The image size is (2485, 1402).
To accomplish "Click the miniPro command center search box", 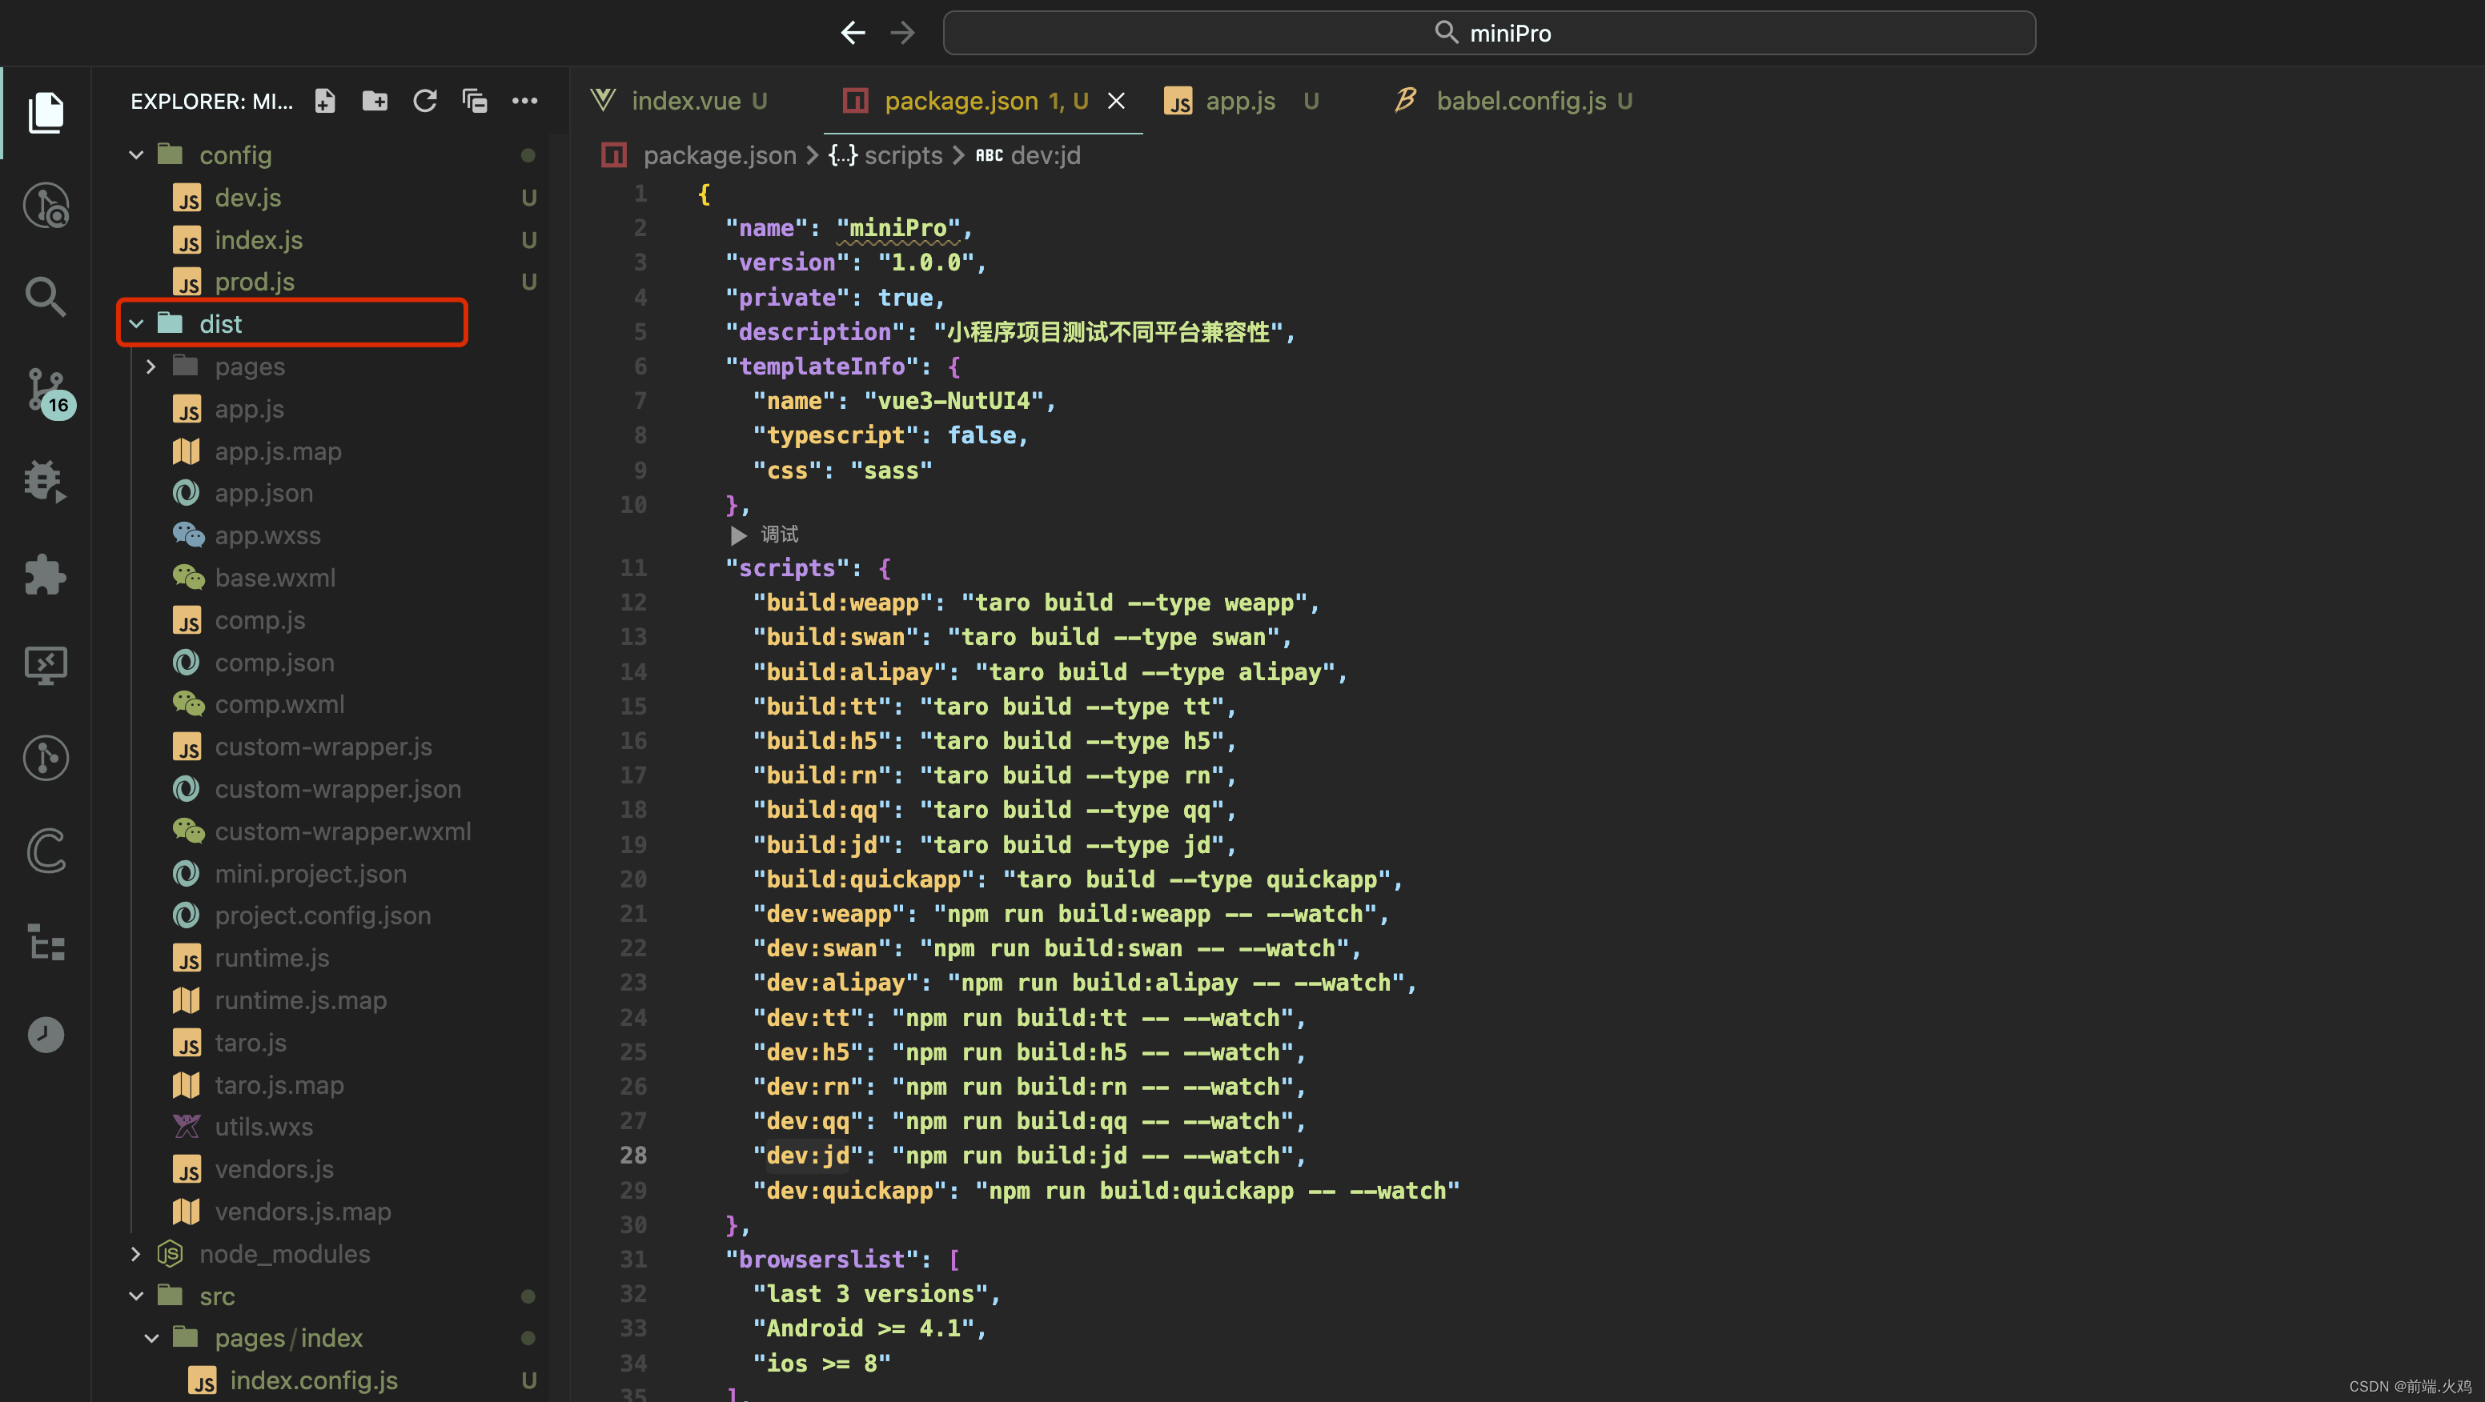I will pos(1489,33).
